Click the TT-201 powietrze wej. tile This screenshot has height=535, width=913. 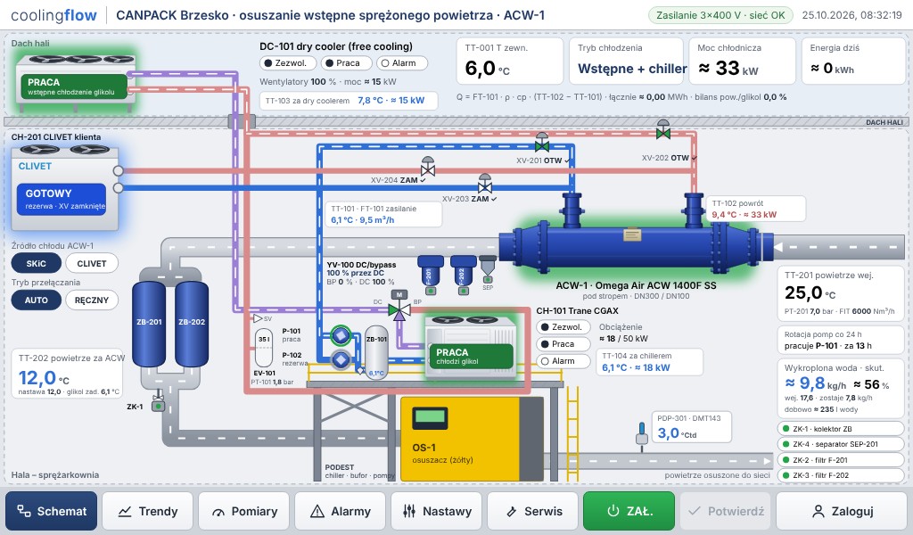(x=840, y=294)
